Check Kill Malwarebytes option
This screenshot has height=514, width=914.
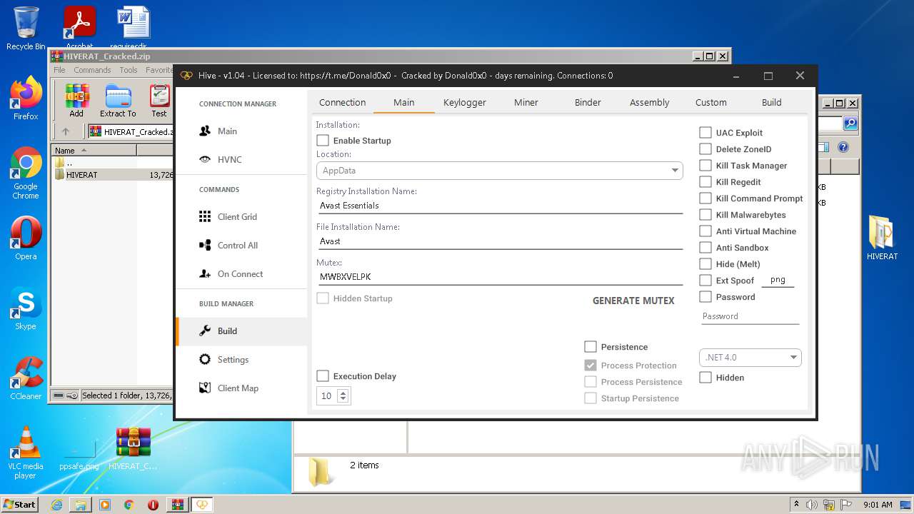pos(705,215)
